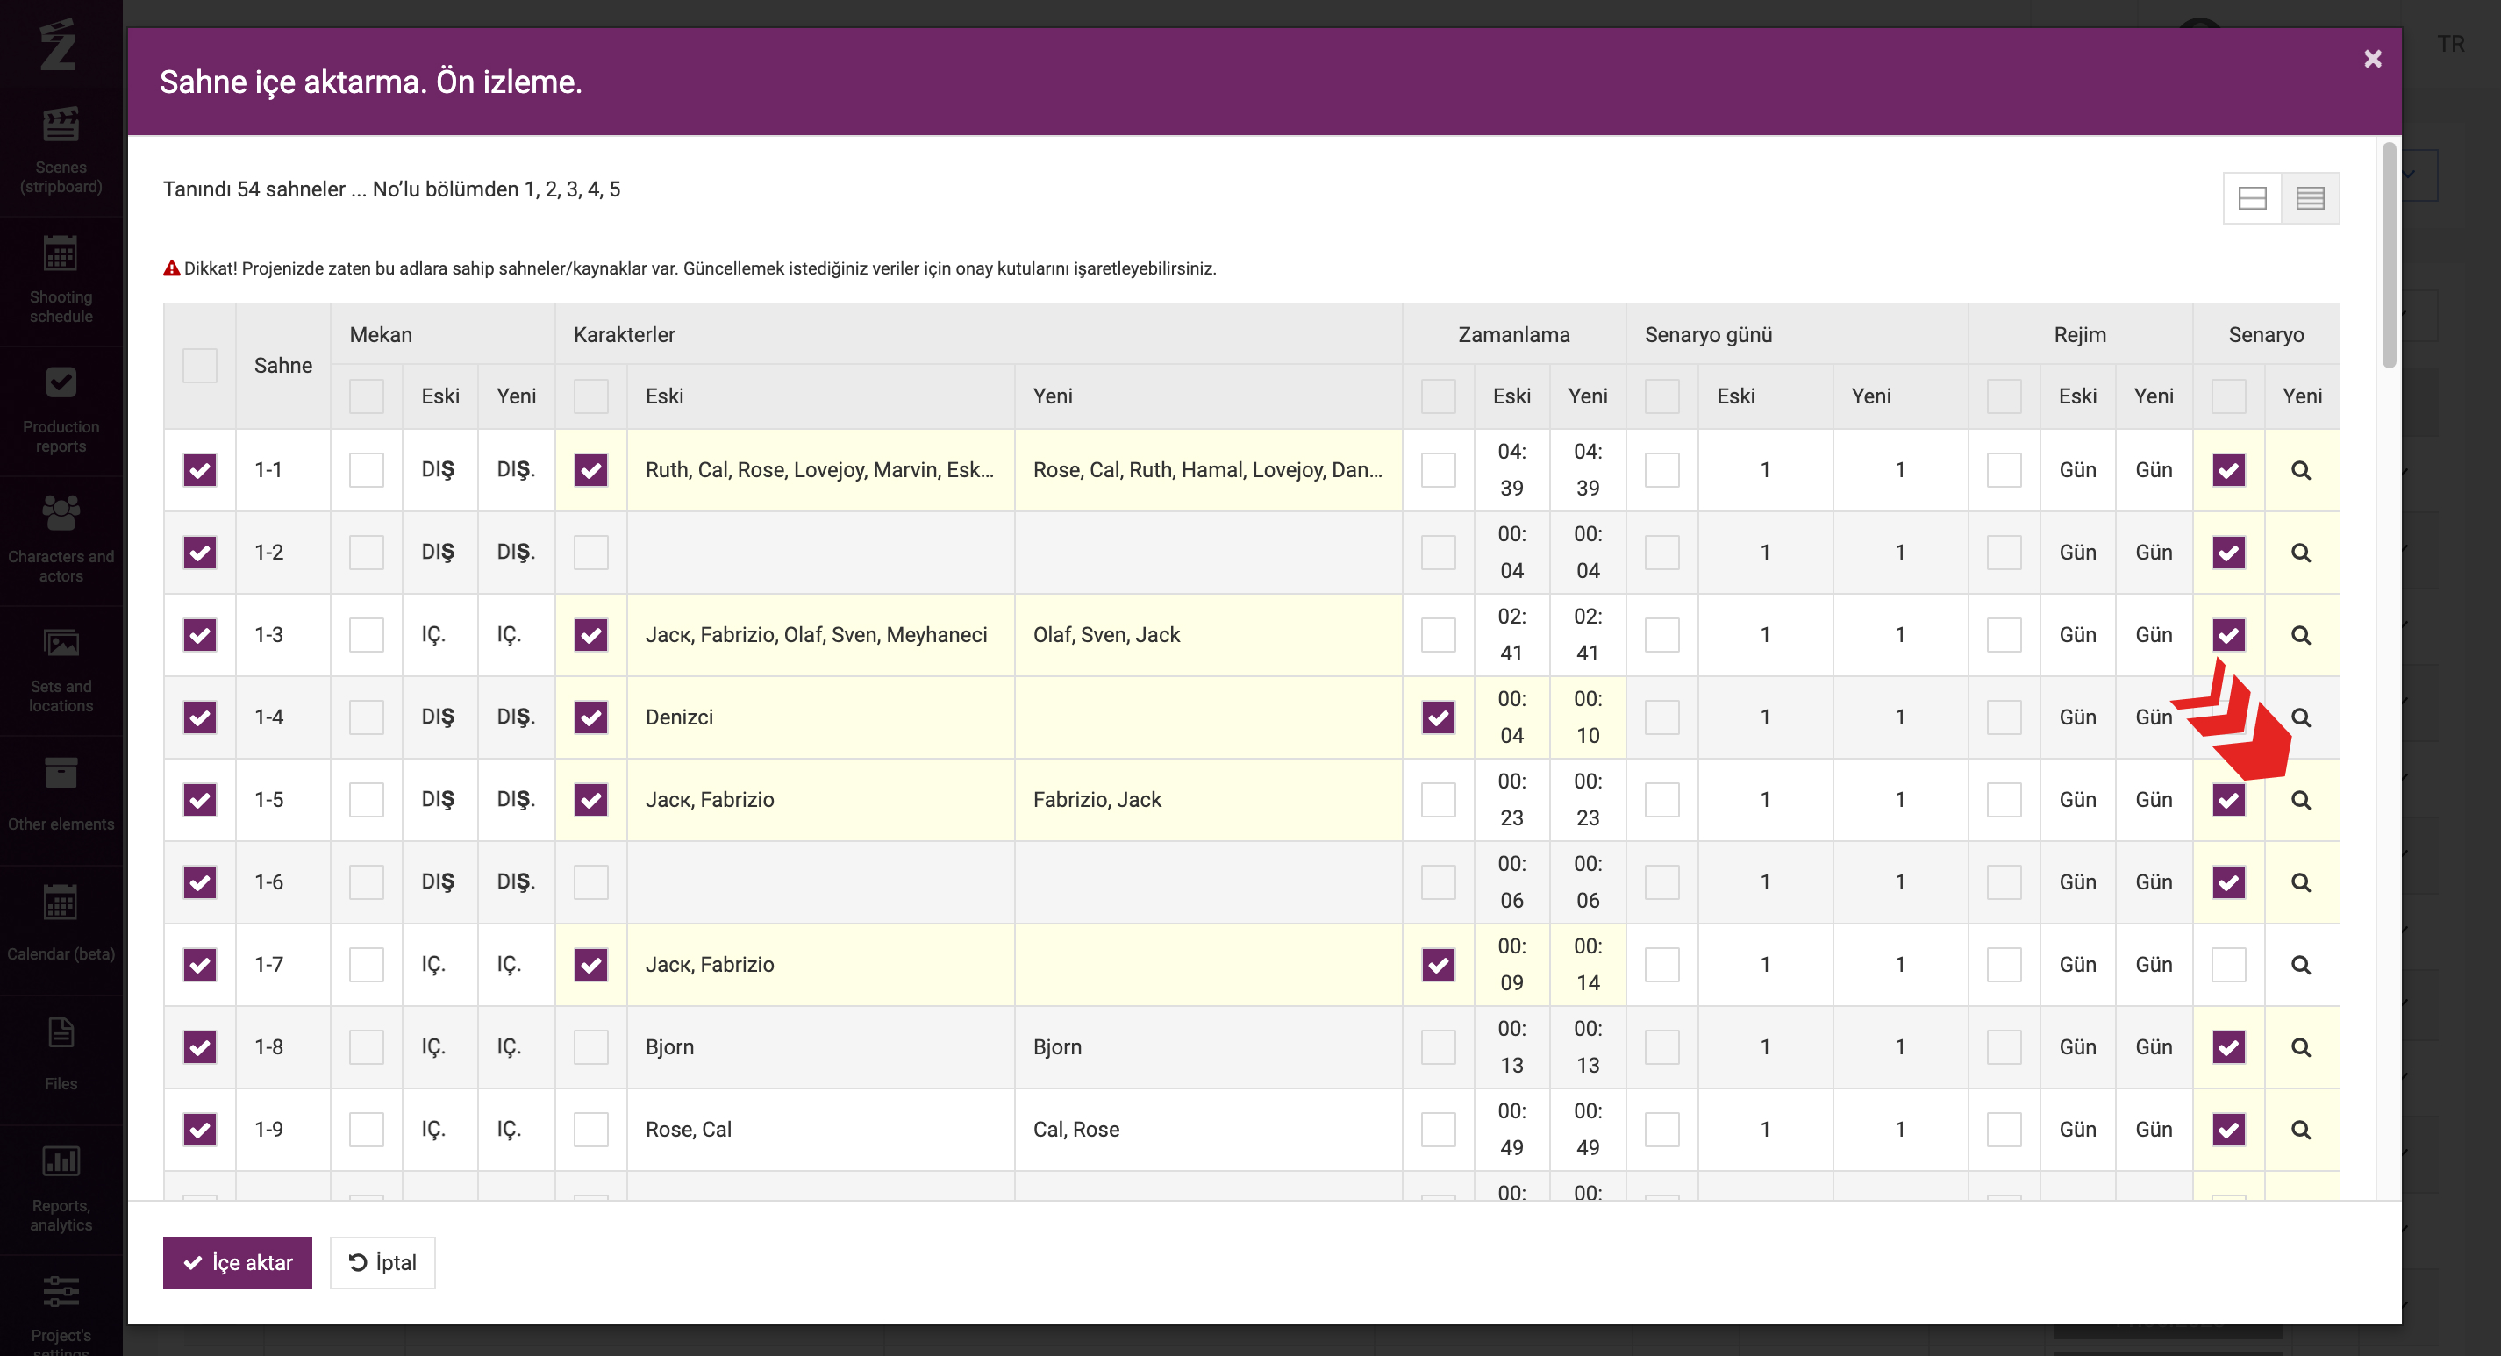
Task: Click the İçe aktar button
Action: (237, 1262)
